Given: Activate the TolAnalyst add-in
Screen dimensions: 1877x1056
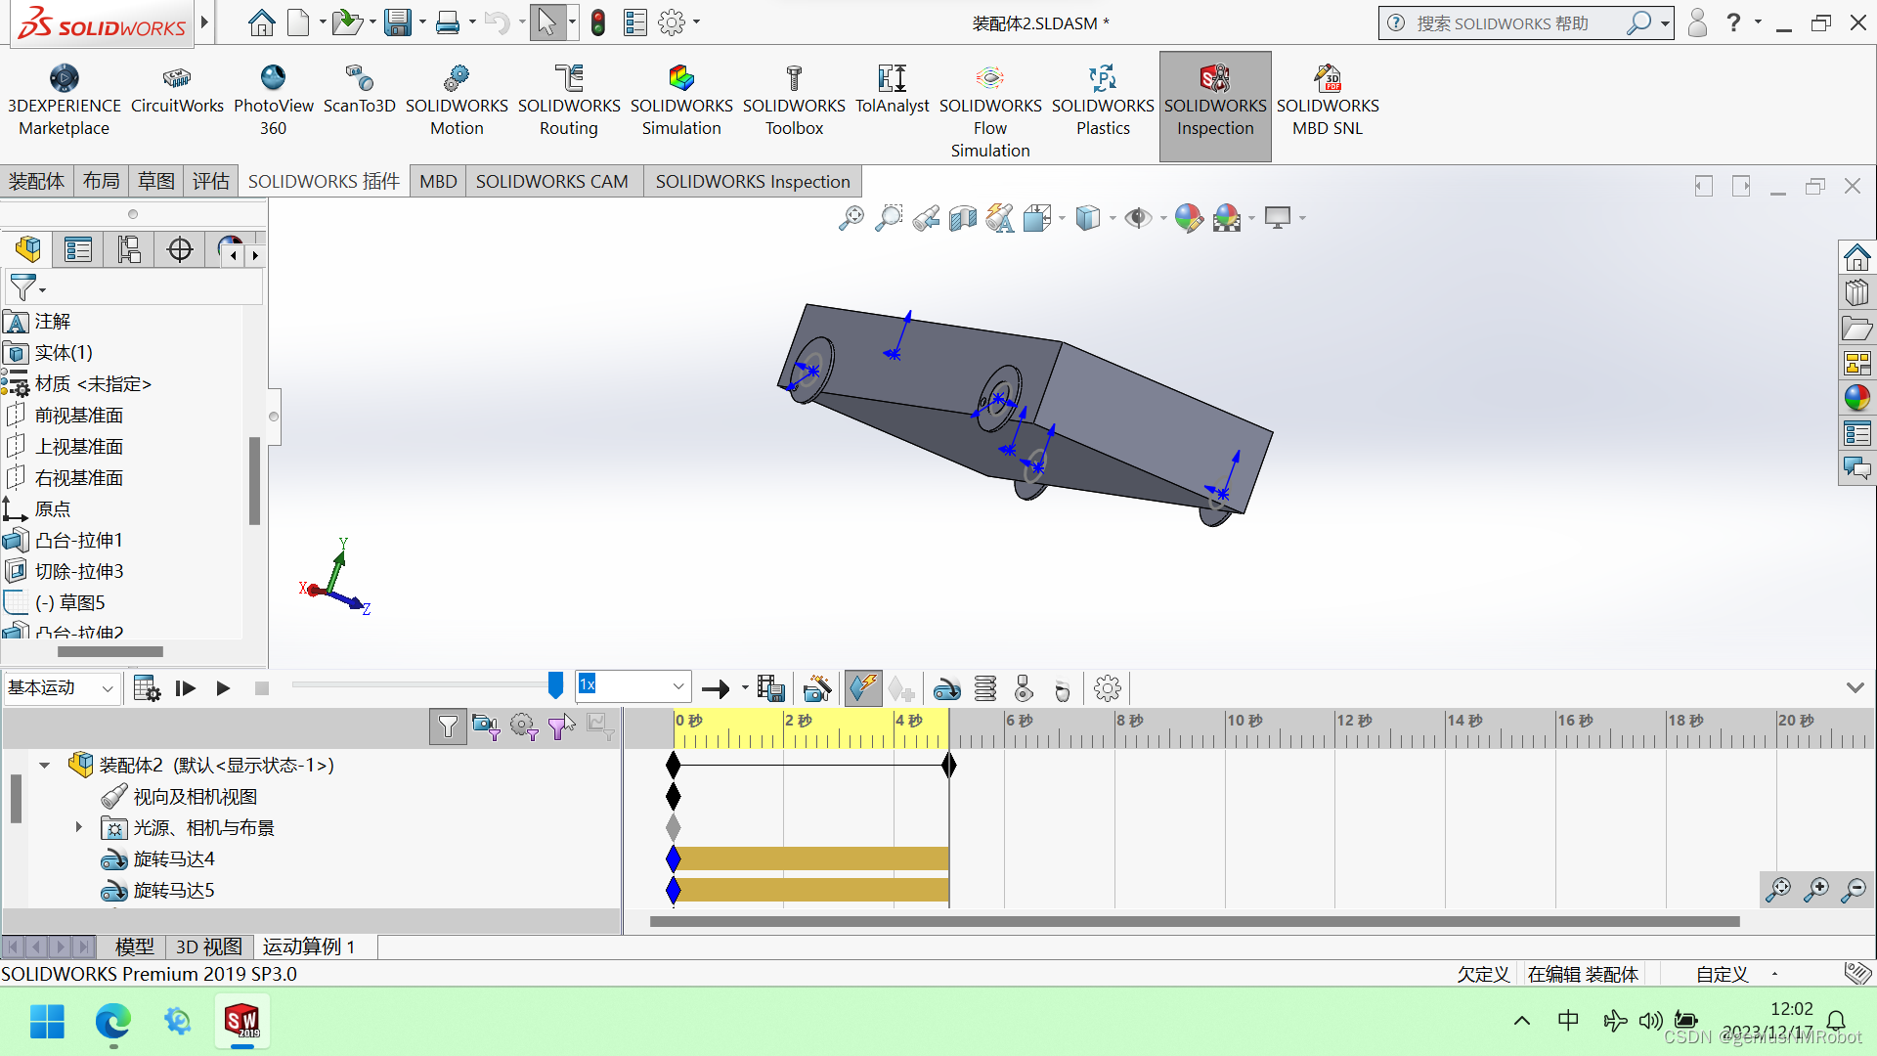Looking at the screenshot, I should pyautogui.click(x=892, y=90).
